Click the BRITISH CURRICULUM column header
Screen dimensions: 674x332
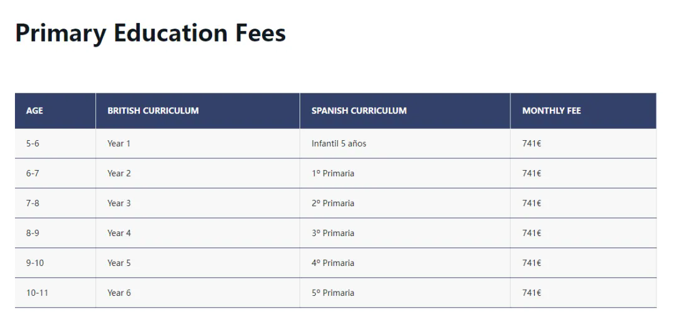(x=198, y=111)
